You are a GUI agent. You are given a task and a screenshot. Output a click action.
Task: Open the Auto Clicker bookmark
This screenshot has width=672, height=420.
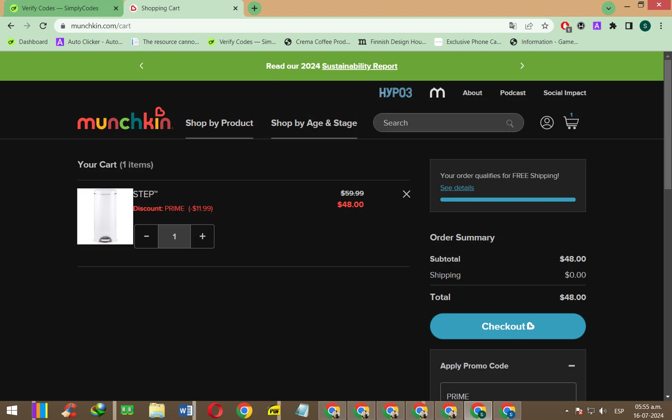[90, 42]
